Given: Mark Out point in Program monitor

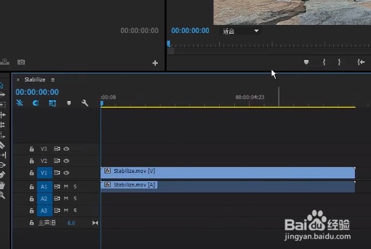Looking at the screenshot, I should pyautogui.click(x=339, y=62).
